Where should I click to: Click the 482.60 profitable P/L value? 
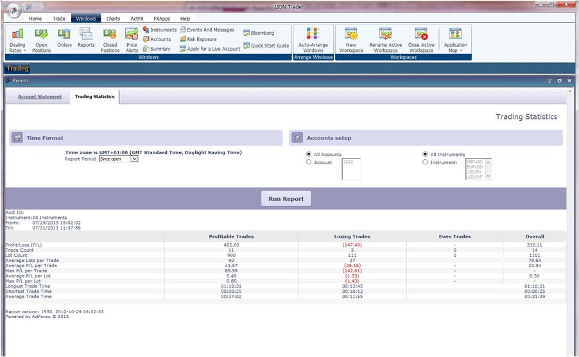pyautogui.click(x=231, y=245)
